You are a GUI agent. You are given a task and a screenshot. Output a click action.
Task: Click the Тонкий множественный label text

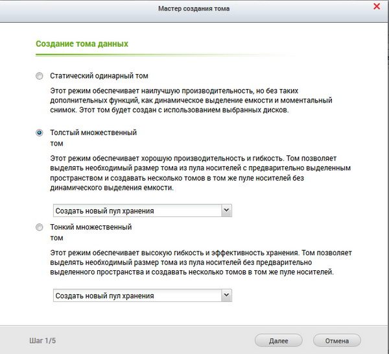pos(91,227)
